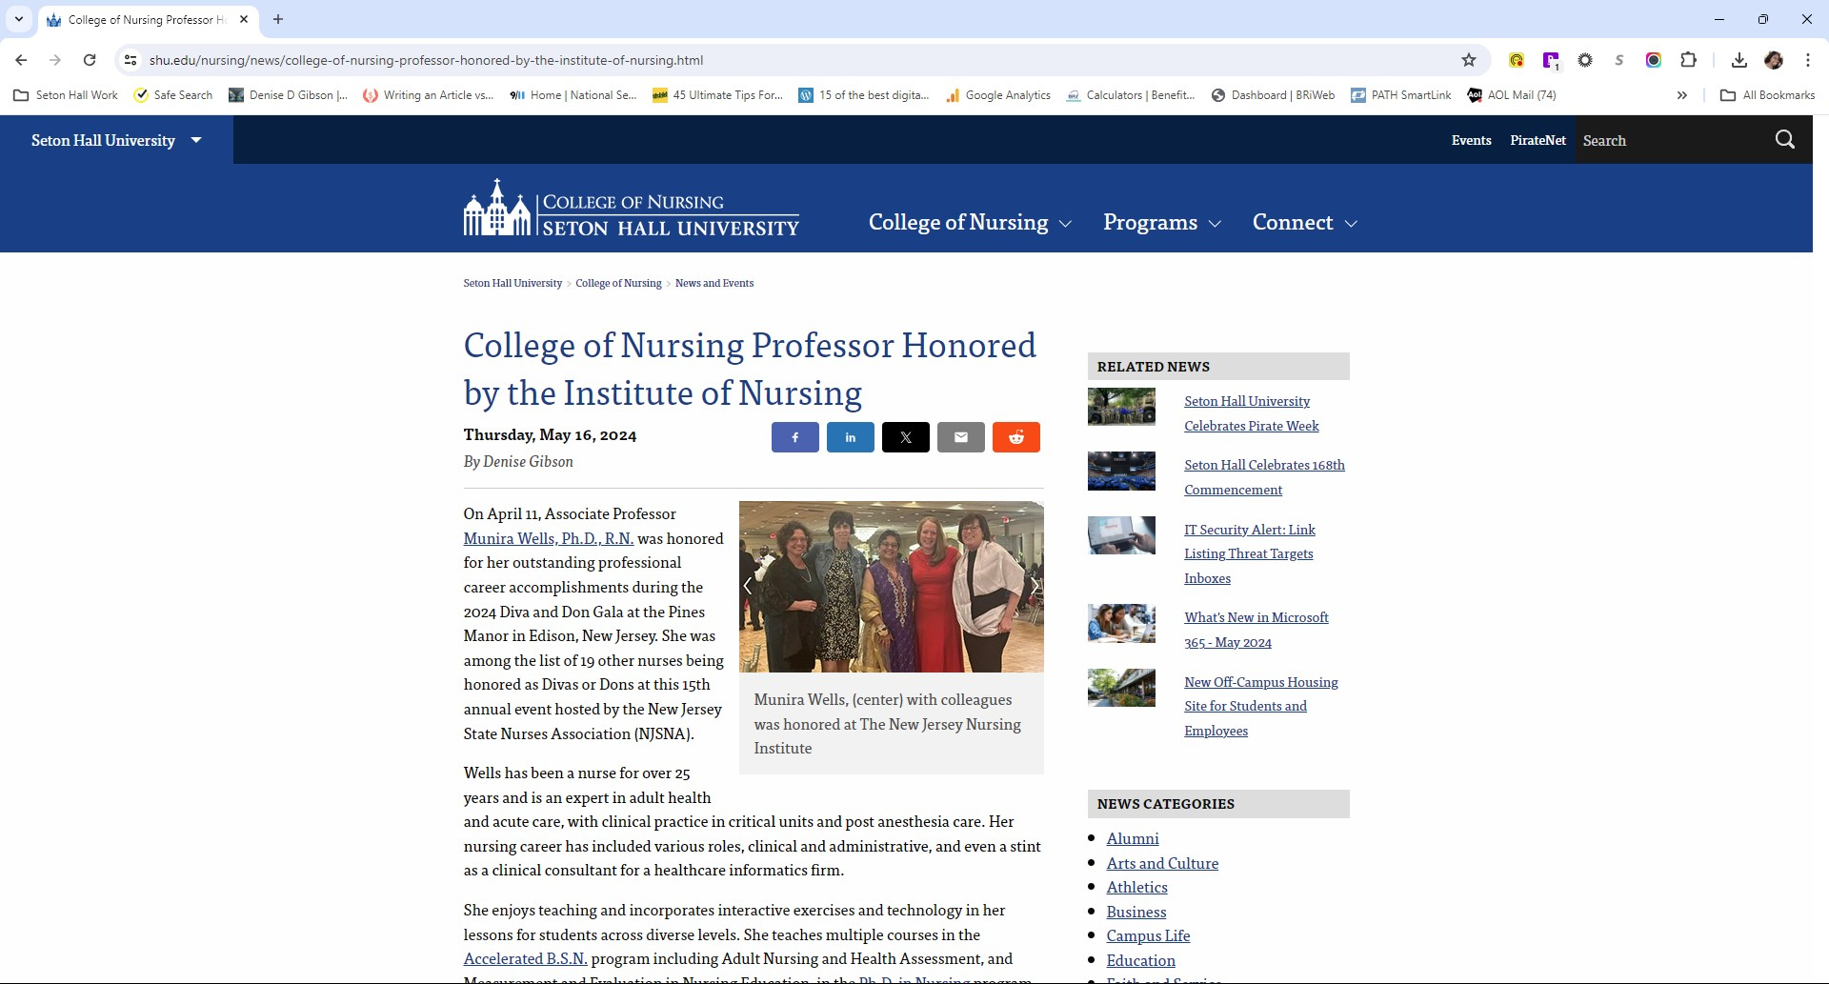The height and width of the screenshot is (984, 1829).
Task: Share the article on Facebook
Action: (x=794, y=437)
